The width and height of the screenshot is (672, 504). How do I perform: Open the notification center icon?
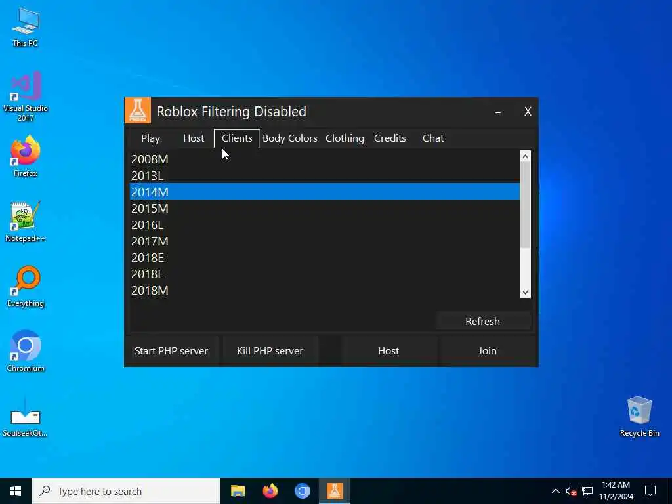(650, 491)
